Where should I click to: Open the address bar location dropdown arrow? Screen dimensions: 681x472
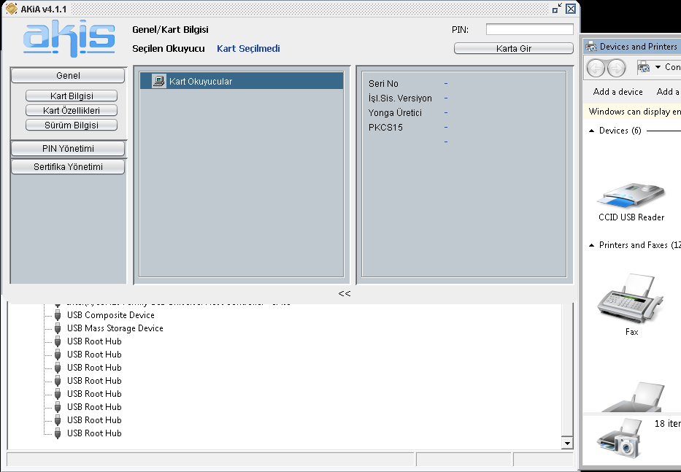click(658, 67)
